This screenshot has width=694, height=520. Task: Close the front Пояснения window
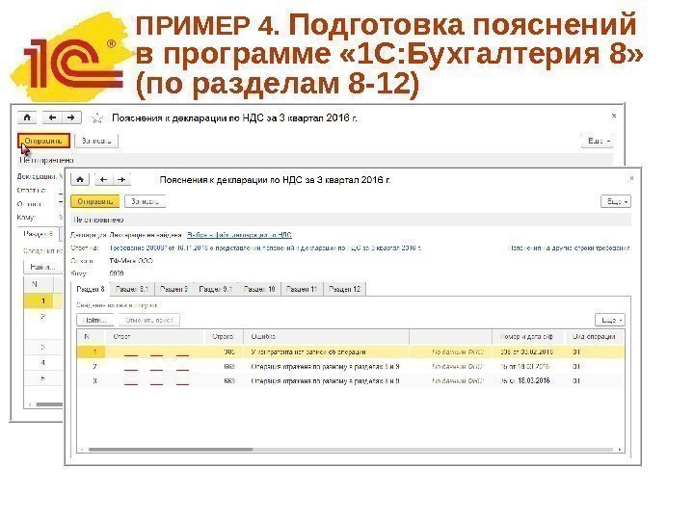631,178
